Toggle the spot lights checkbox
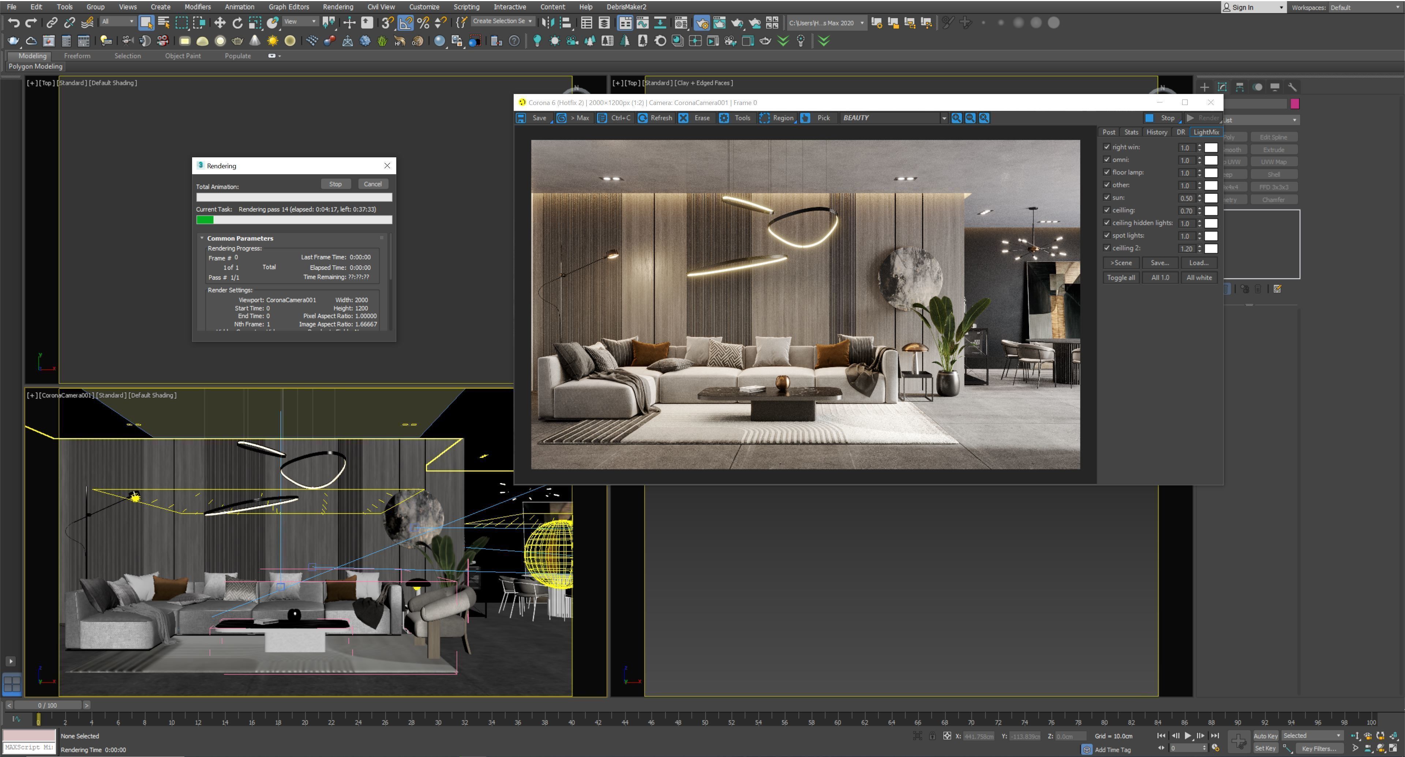This screenshot has width=1405, height=757. pos(1107,235)
